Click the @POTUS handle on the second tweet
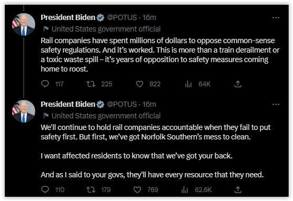293x201 pixels. click(x=122, y=104)
